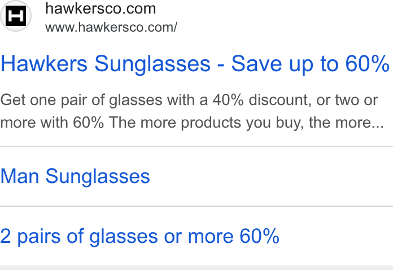The image size is (393, 270).
Task: Click '60%' in the 2 pairs sitelink
Action: coord(259,236)
